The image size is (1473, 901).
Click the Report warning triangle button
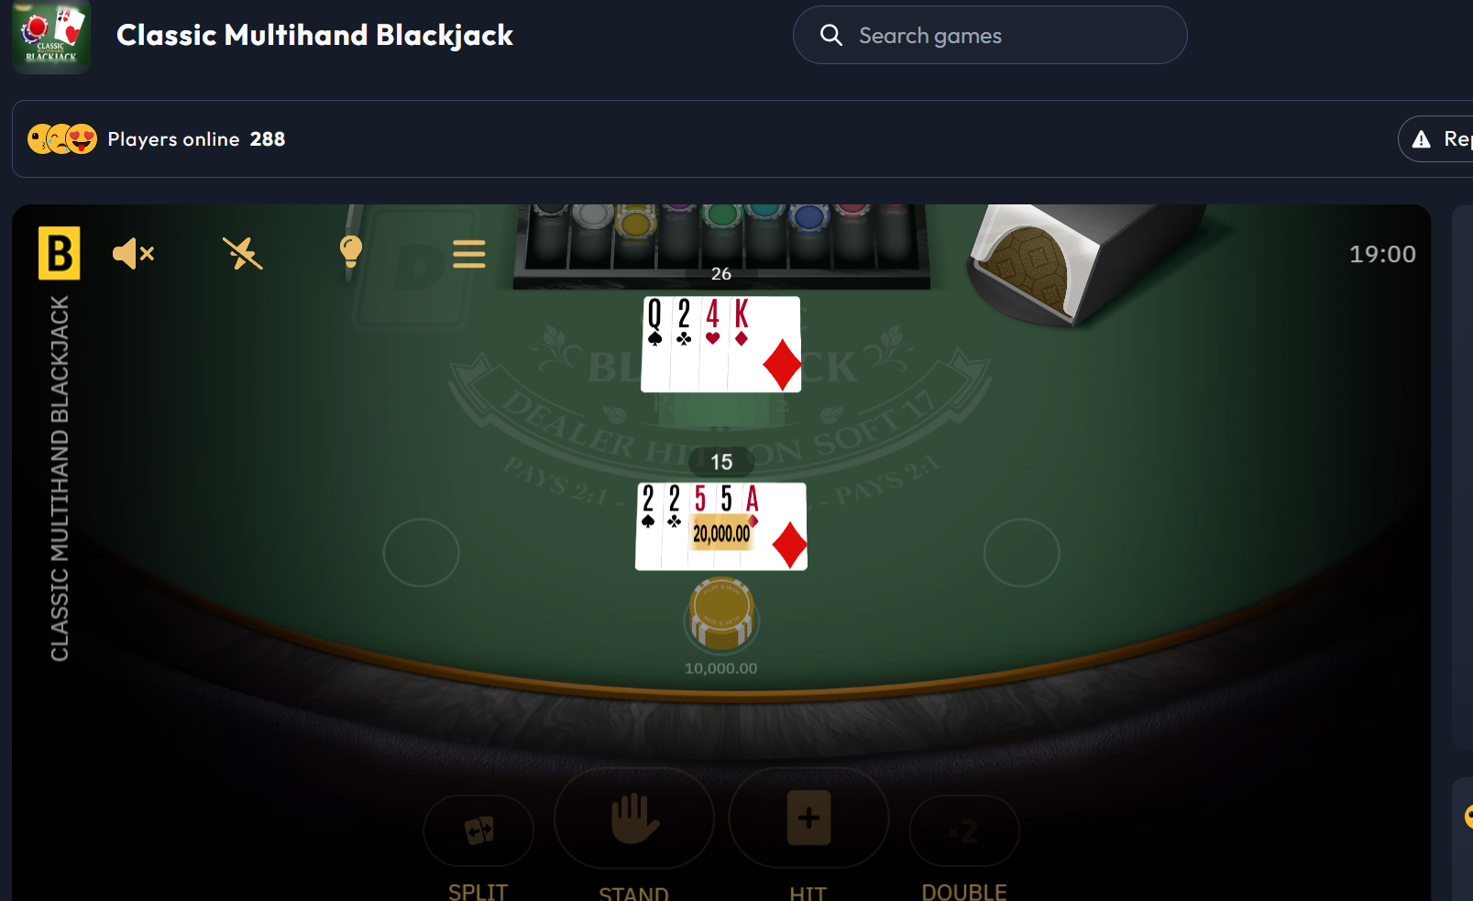coord(1435,138)
